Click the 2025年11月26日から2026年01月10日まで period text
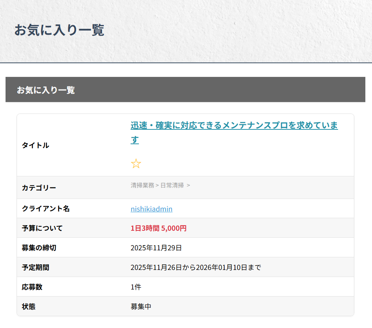Image resolution: width=372 pixels, height=328 pixels. point(196,267)
